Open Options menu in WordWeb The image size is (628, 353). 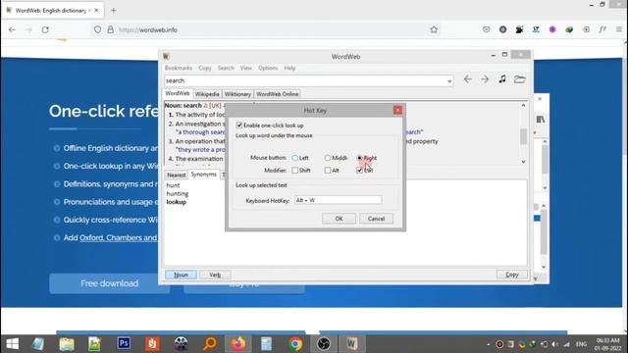coord(268,68)
